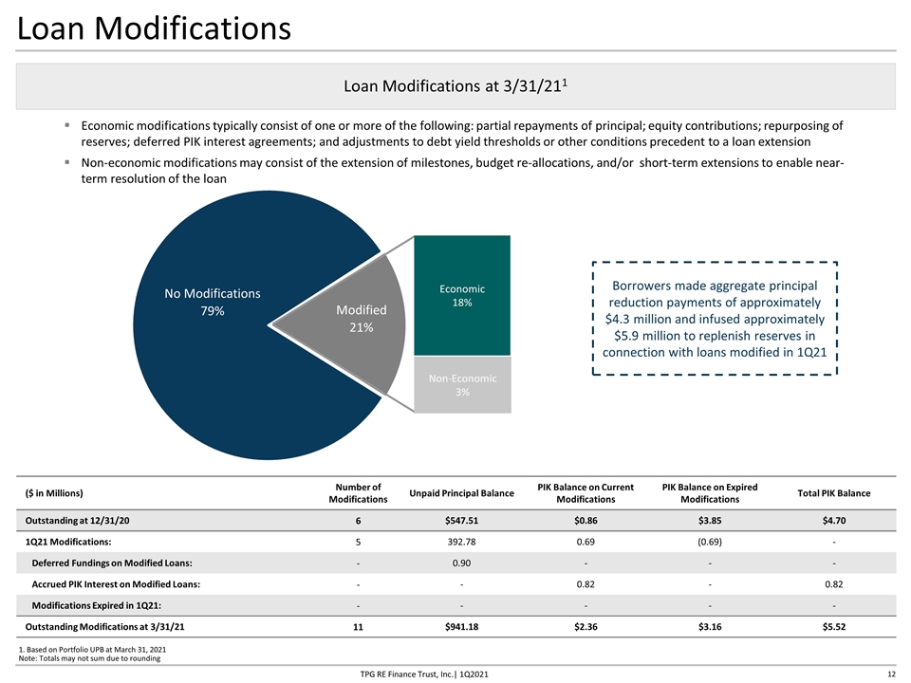Screen dimensions: 911x683
Task: Click "0.82" in the Total PIK Balance column
Action: [x=834, y=584]
